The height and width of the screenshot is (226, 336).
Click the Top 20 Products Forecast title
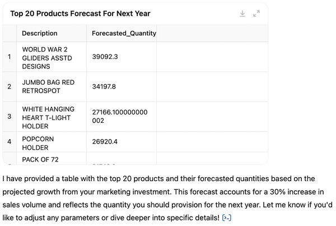click(x=81, y=13)
